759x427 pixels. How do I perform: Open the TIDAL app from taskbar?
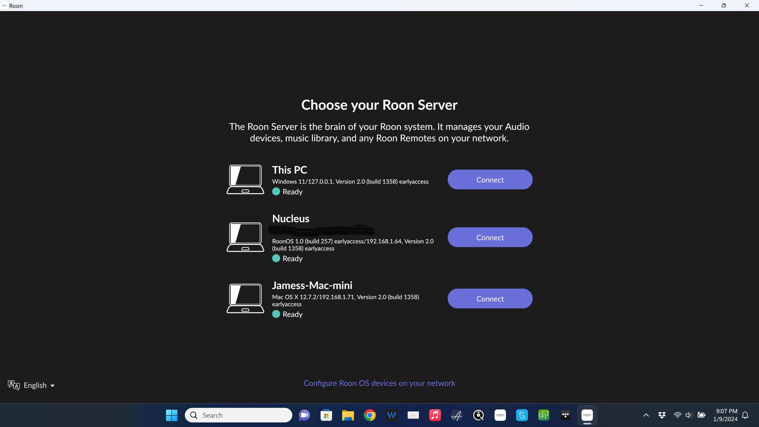click(x=565, y=415)
